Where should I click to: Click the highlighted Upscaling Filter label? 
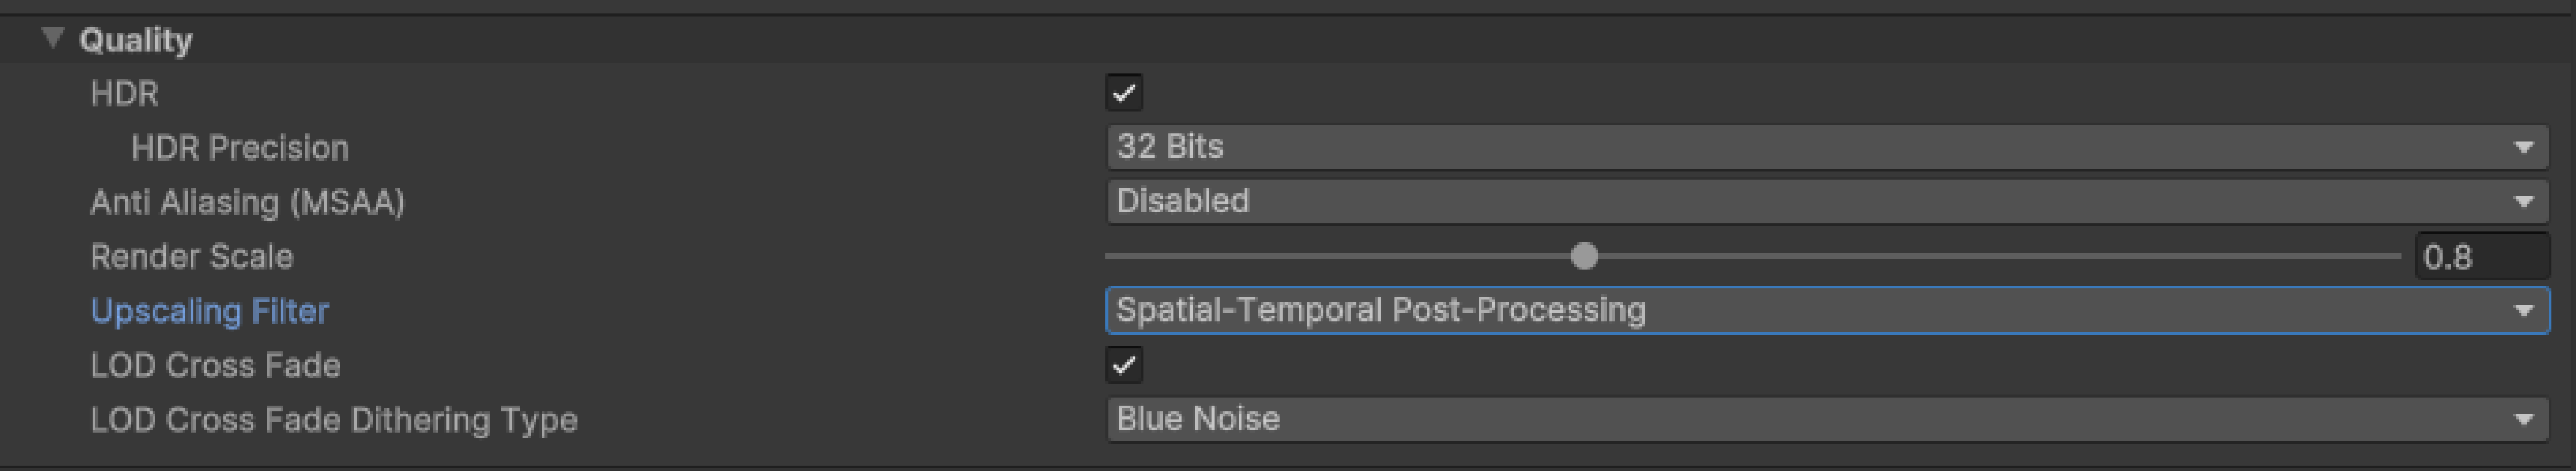click(x=209, y=312)
